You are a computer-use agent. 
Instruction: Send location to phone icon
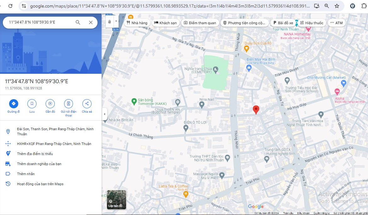[69, 104]
